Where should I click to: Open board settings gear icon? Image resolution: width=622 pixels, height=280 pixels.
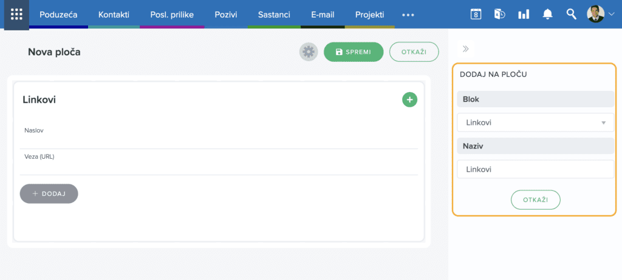[x=309, y=52]
